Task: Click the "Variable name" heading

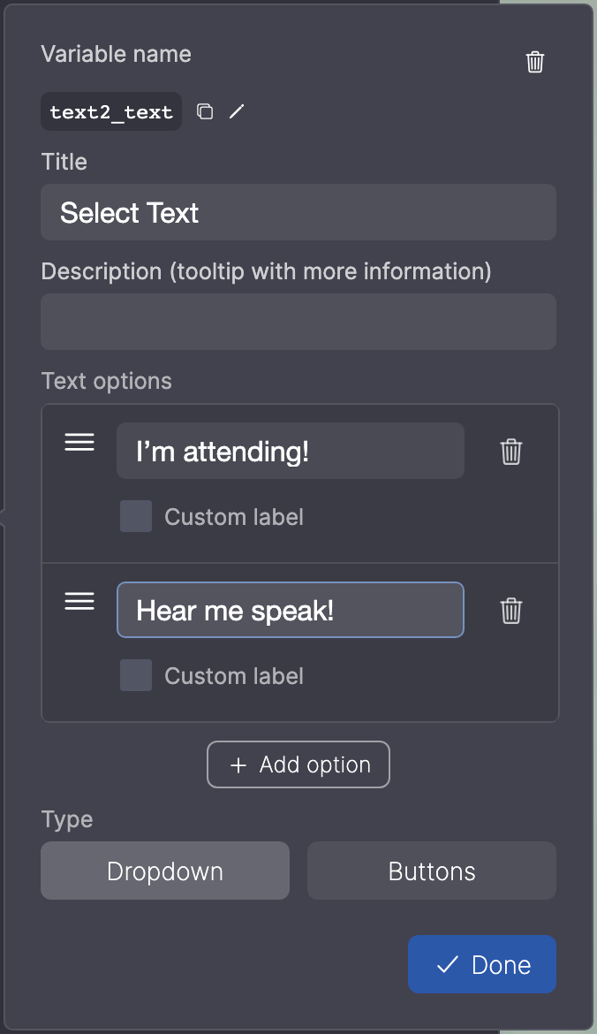Action: 116,54
